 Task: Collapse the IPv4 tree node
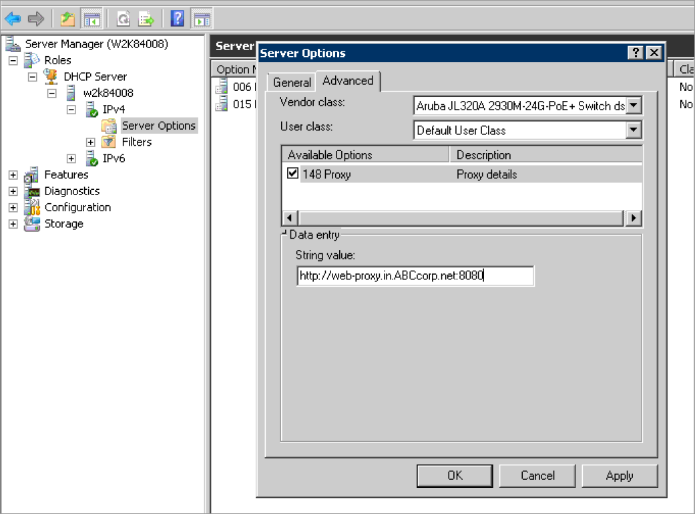[71, 110]
